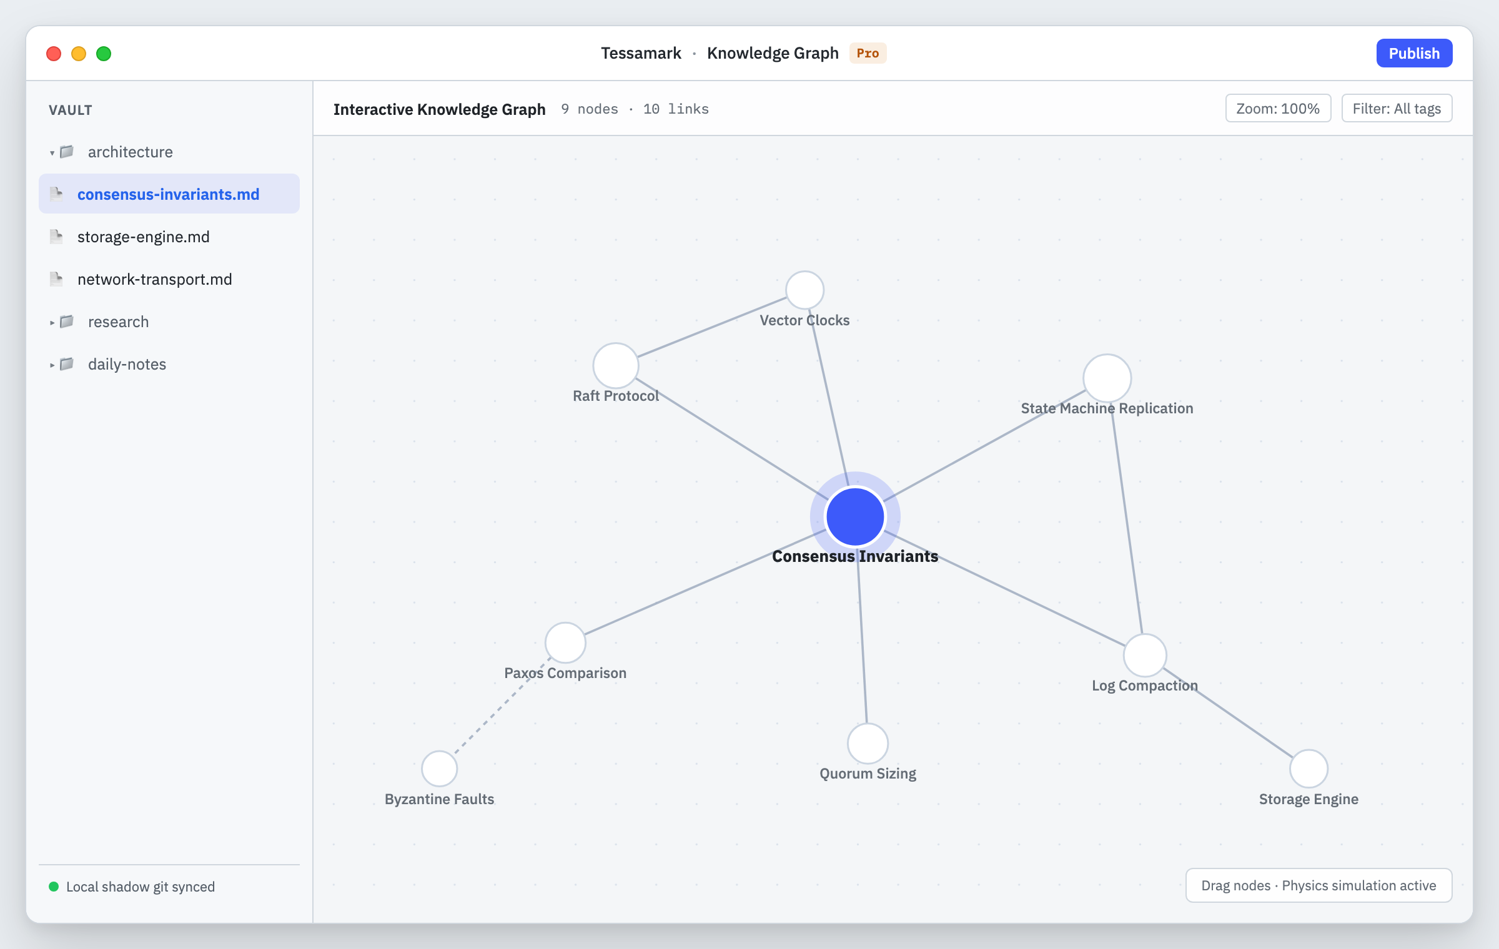Click the green maximize window button
This screenshot has width=1499, height=949.
(104, 54)
